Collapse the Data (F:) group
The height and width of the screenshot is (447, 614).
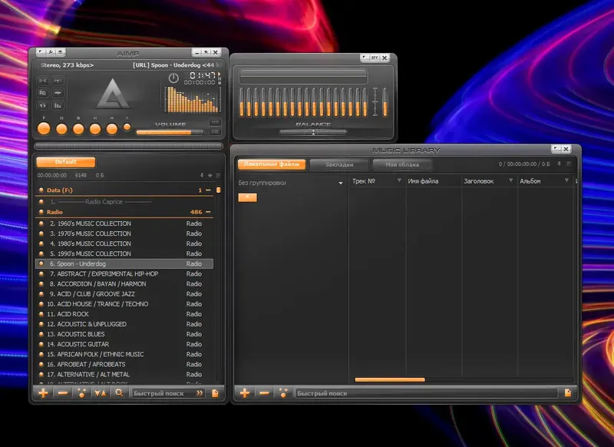point(208,190)
